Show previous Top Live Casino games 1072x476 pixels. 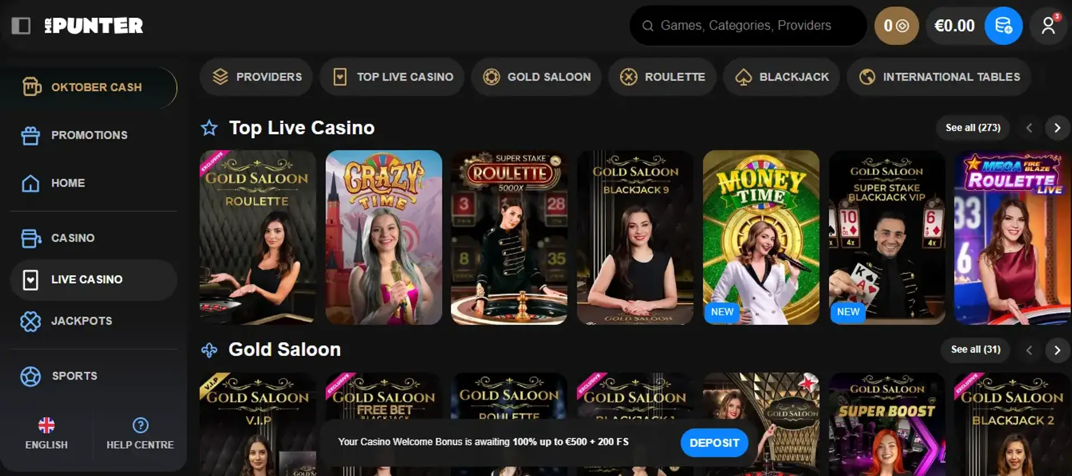(1029, 128)
